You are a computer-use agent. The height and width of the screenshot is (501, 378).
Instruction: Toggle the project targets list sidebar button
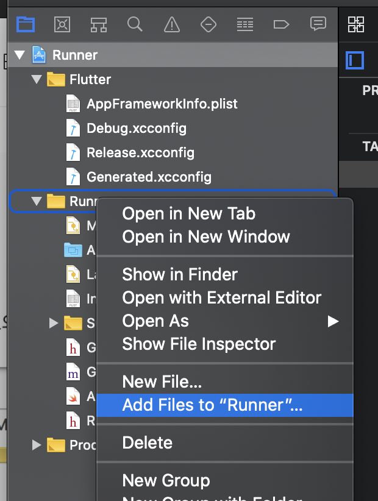[x=355, y=60]
